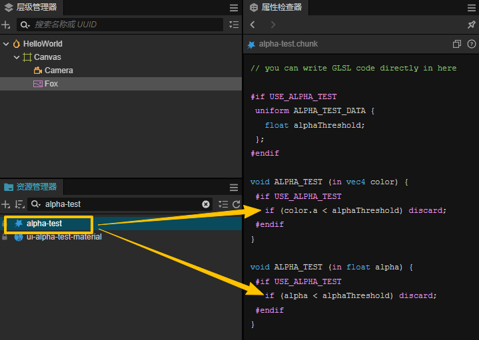Click the Hierarchy search type magnifier icon

[25, 25]
